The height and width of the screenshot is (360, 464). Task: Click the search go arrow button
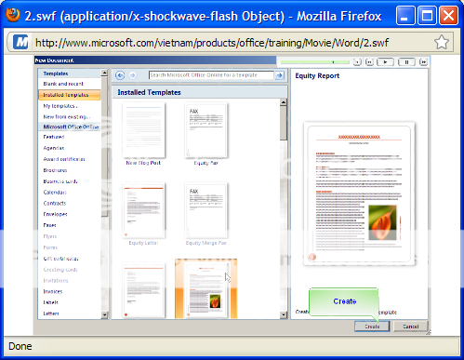coord(280,75)
